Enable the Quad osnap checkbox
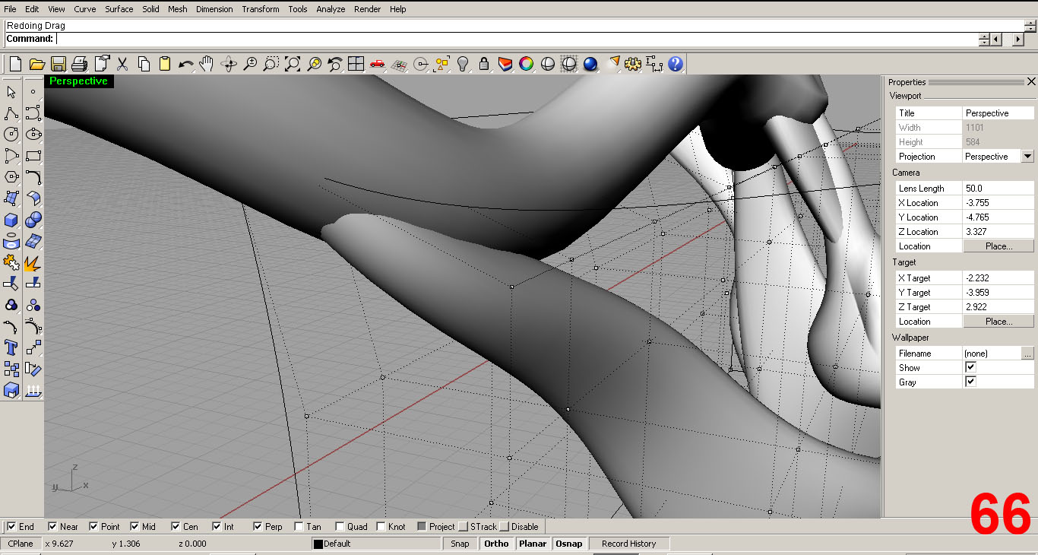The image size is (1038, 555). [x=340, y=526]
